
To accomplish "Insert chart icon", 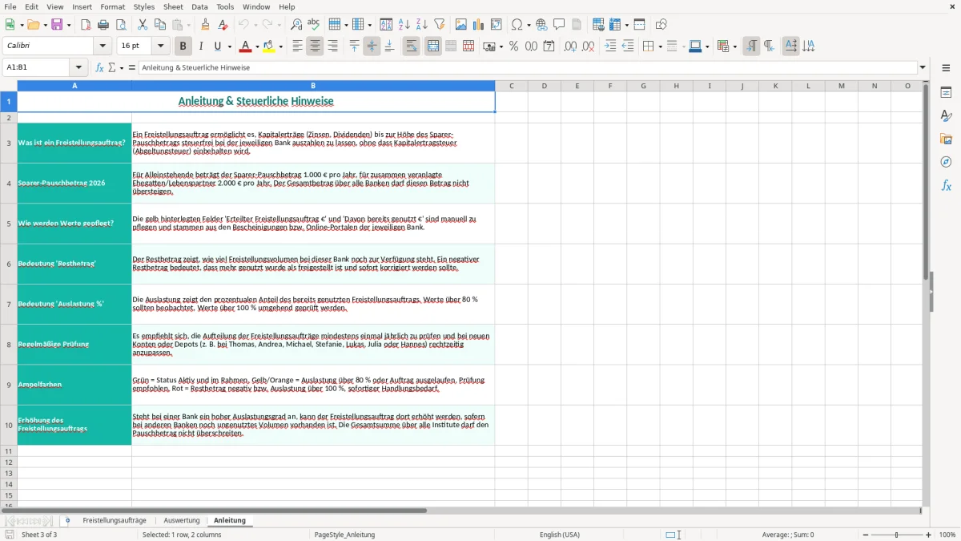I will [479, 25].
